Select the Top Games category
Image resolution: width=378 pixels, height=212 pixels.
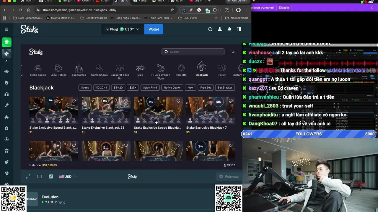(79, 70)
